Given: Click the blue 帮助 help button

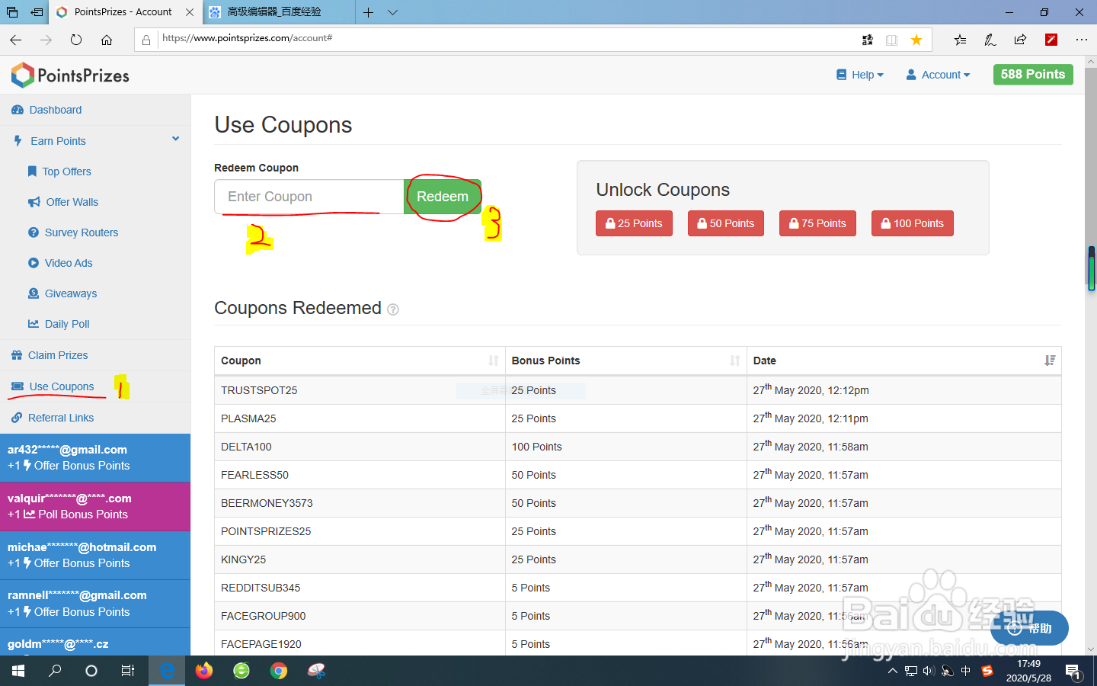Looking at the screenshot, I should pos(1030,628).
